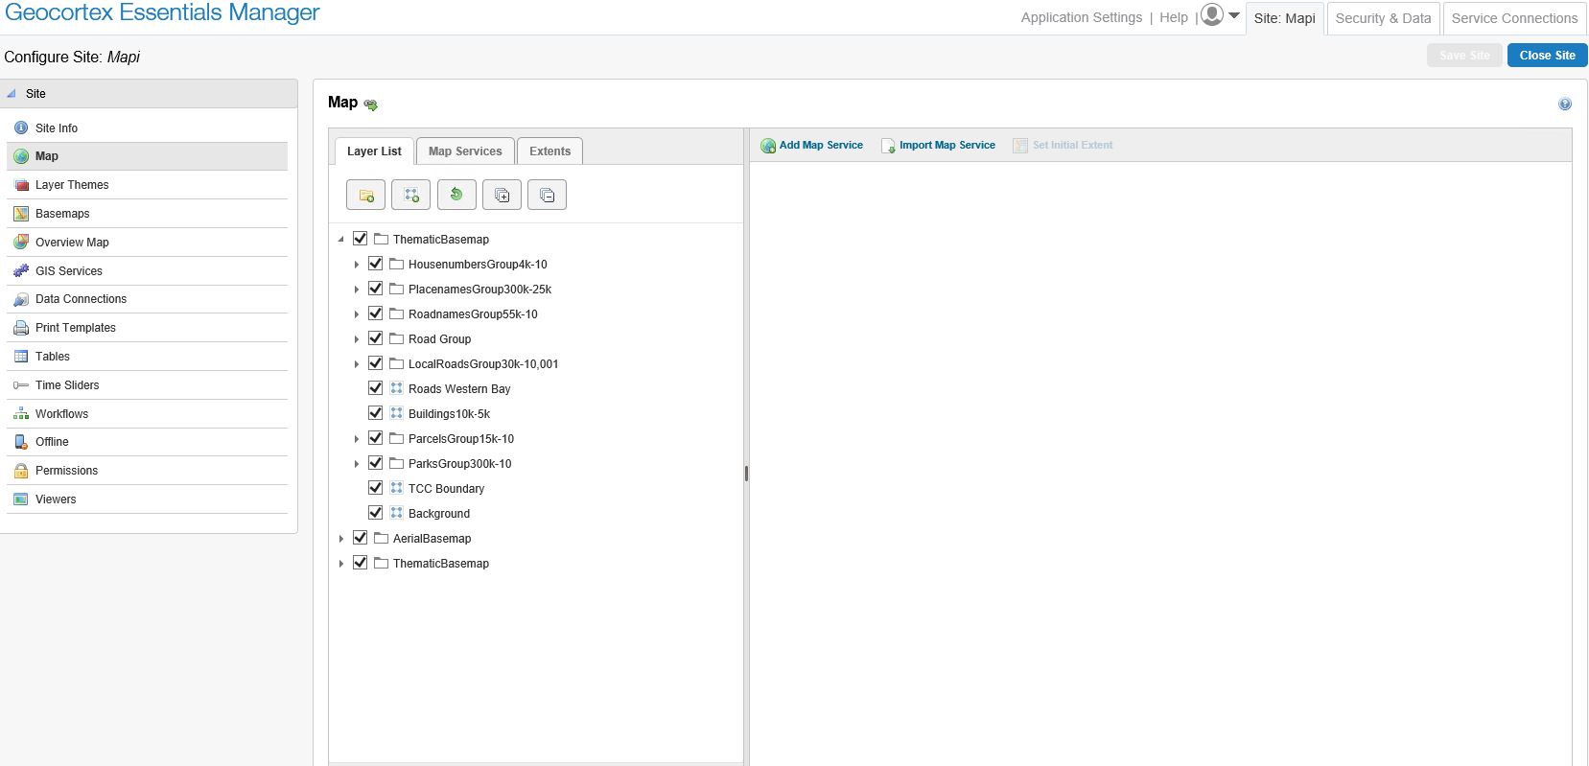Expand the LocalRoadsGroup30k-10,001 folder

[357, 364]
